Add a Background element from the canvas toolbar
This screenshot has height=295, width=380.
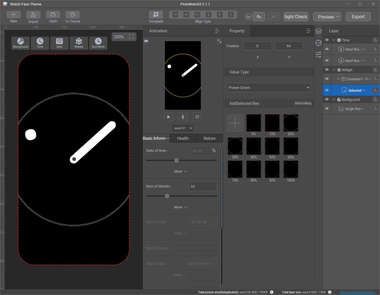point(21,43)
